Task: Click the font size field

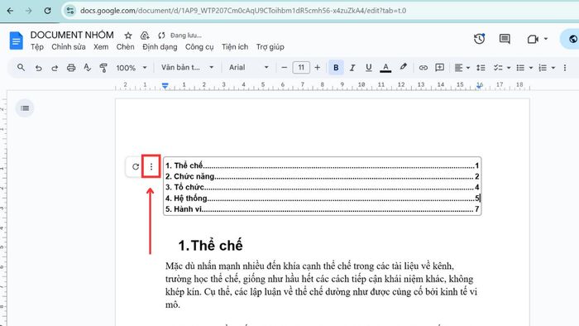Action: pyautogui.click(x=301, y=68)
